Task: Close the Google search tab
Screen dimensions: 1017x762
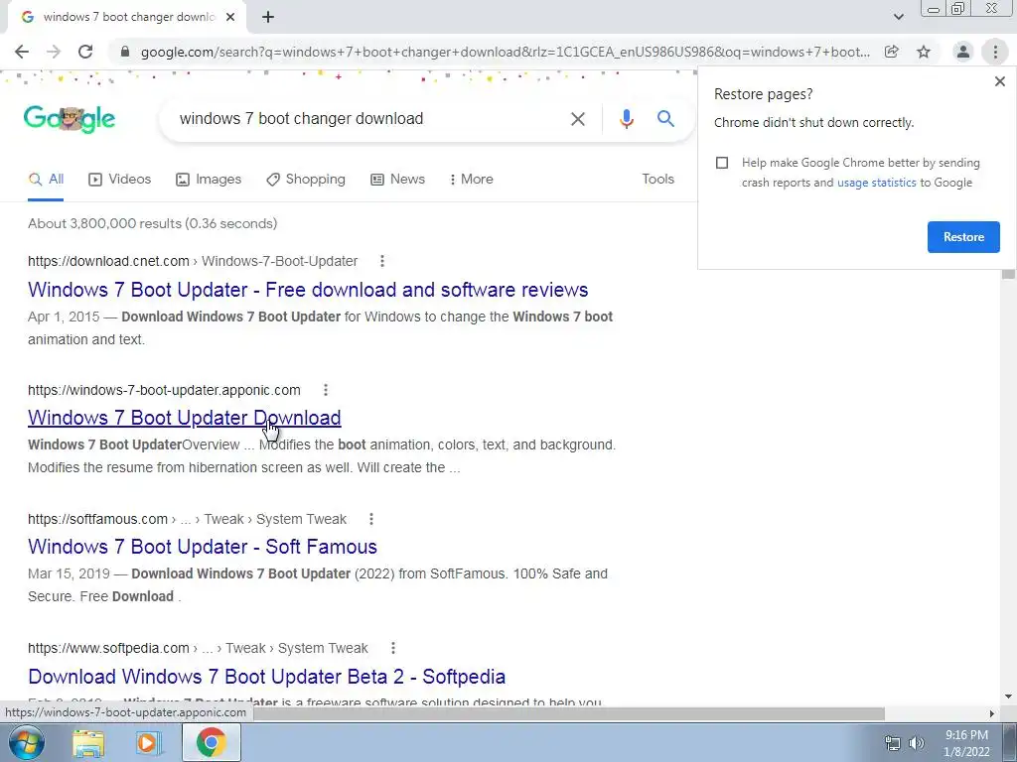Action: point(230,17)
